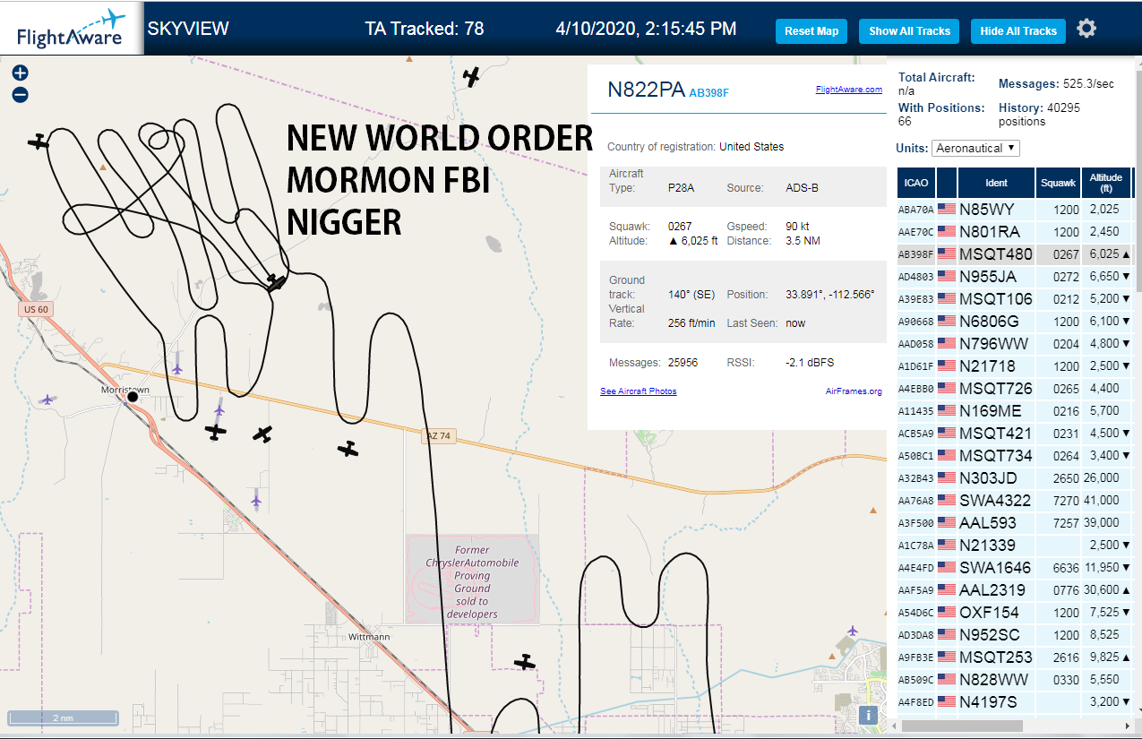Select the black aircraft icon nearest the header bar
This screenshot has height=739, width=1142.
[x=472, y=77]
